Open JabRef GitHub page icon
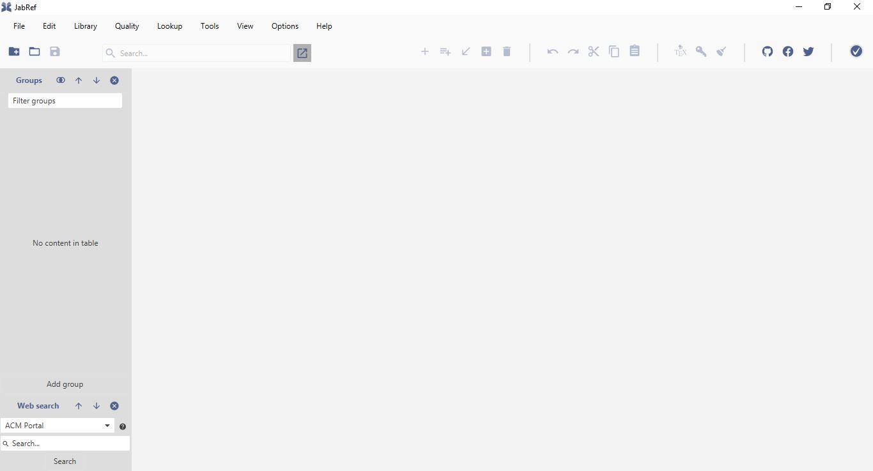The image size is (873, 471). tap(768, 52)
